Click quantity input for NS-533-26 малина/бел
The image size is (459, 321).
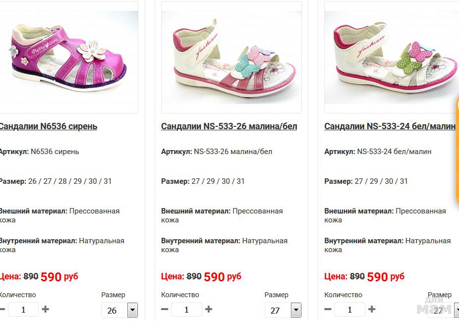point(186,310)
